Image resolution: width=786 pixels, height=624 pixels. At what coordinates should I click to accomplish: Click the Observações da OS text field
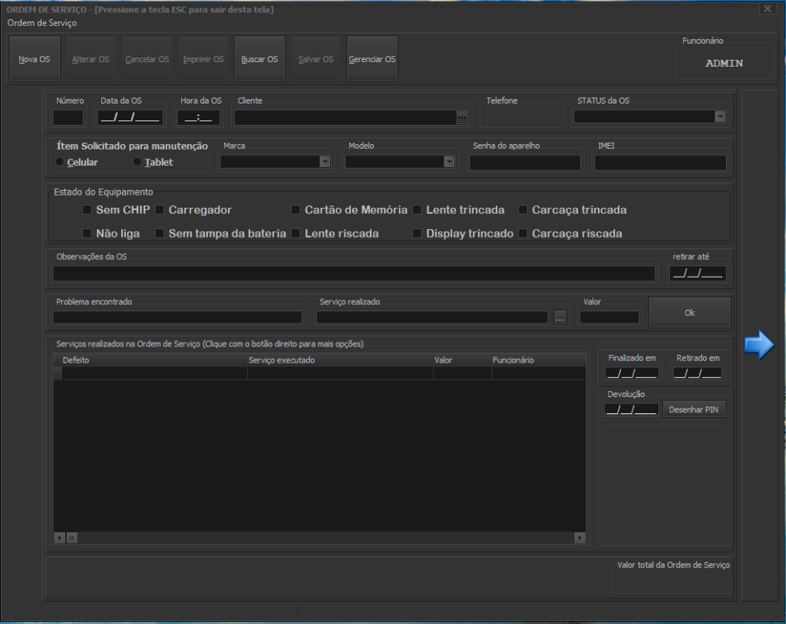pos(354,274)
